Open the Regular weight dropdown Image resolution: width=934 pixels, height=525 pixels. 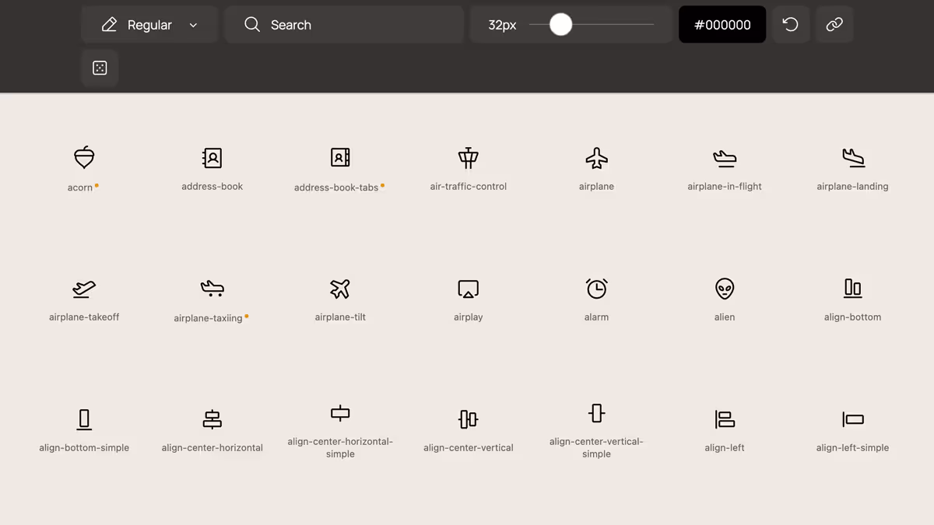(149, 24)
